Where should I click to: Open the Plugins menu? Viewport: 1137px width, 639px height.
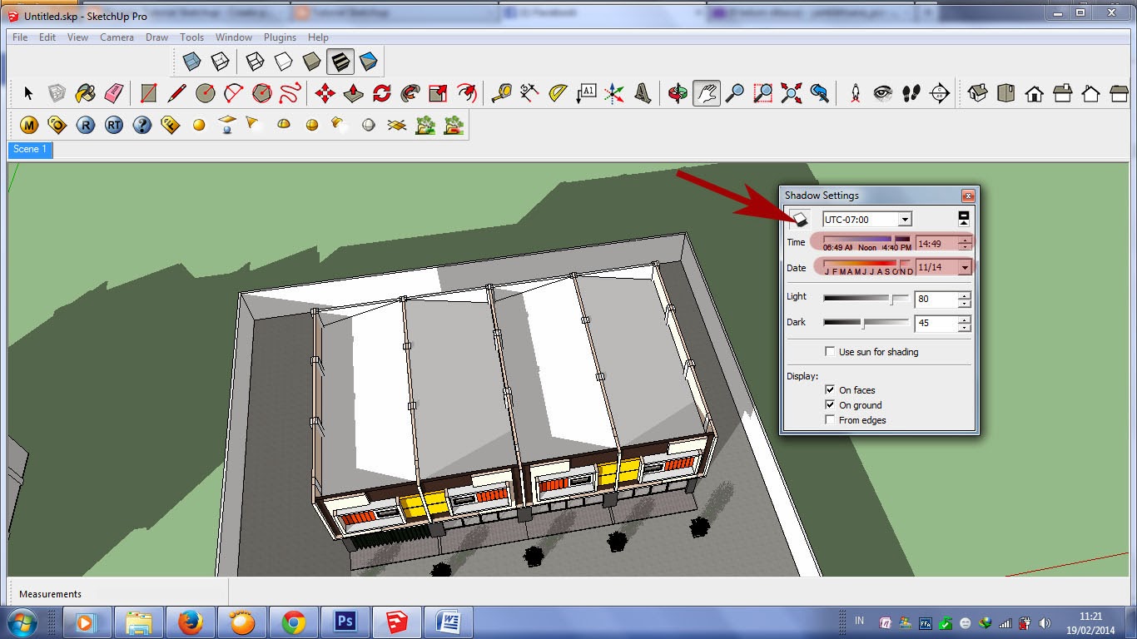280,37
